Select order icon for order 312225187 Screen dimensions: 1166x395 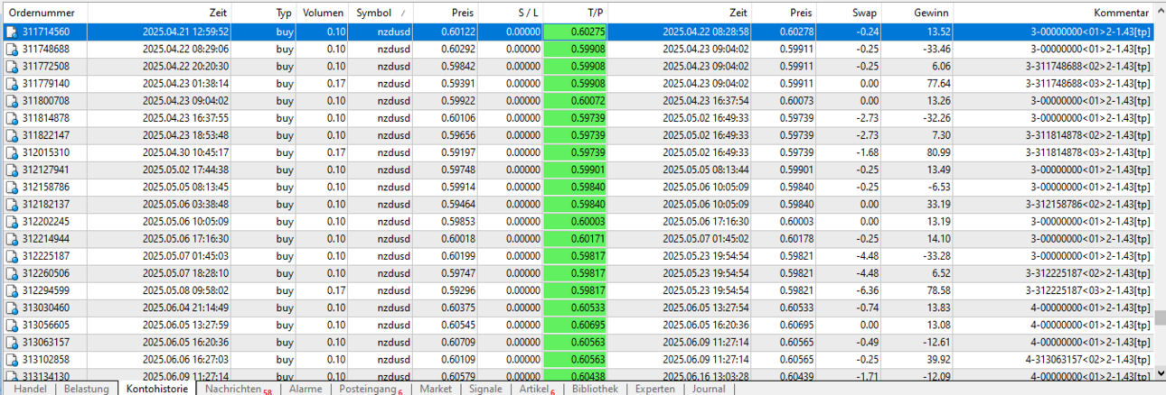click(x=12, y=256)
